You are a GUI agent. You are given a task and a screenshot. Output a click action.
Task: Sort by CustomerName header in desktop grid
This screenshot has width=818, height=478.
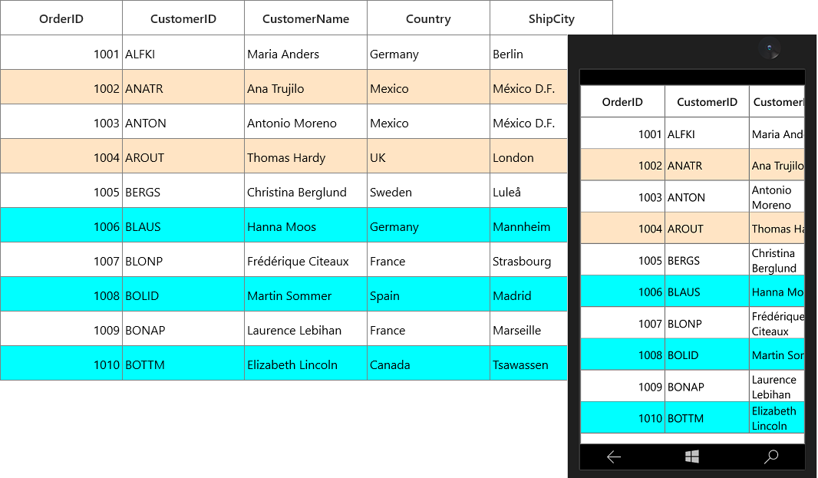tap(305, 18)
